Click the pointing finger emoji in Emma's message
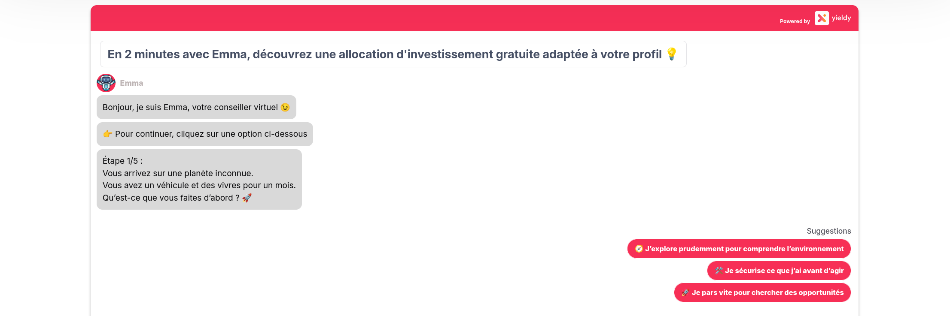This screenshot has width=950, height=316. [x=107, y=134]
